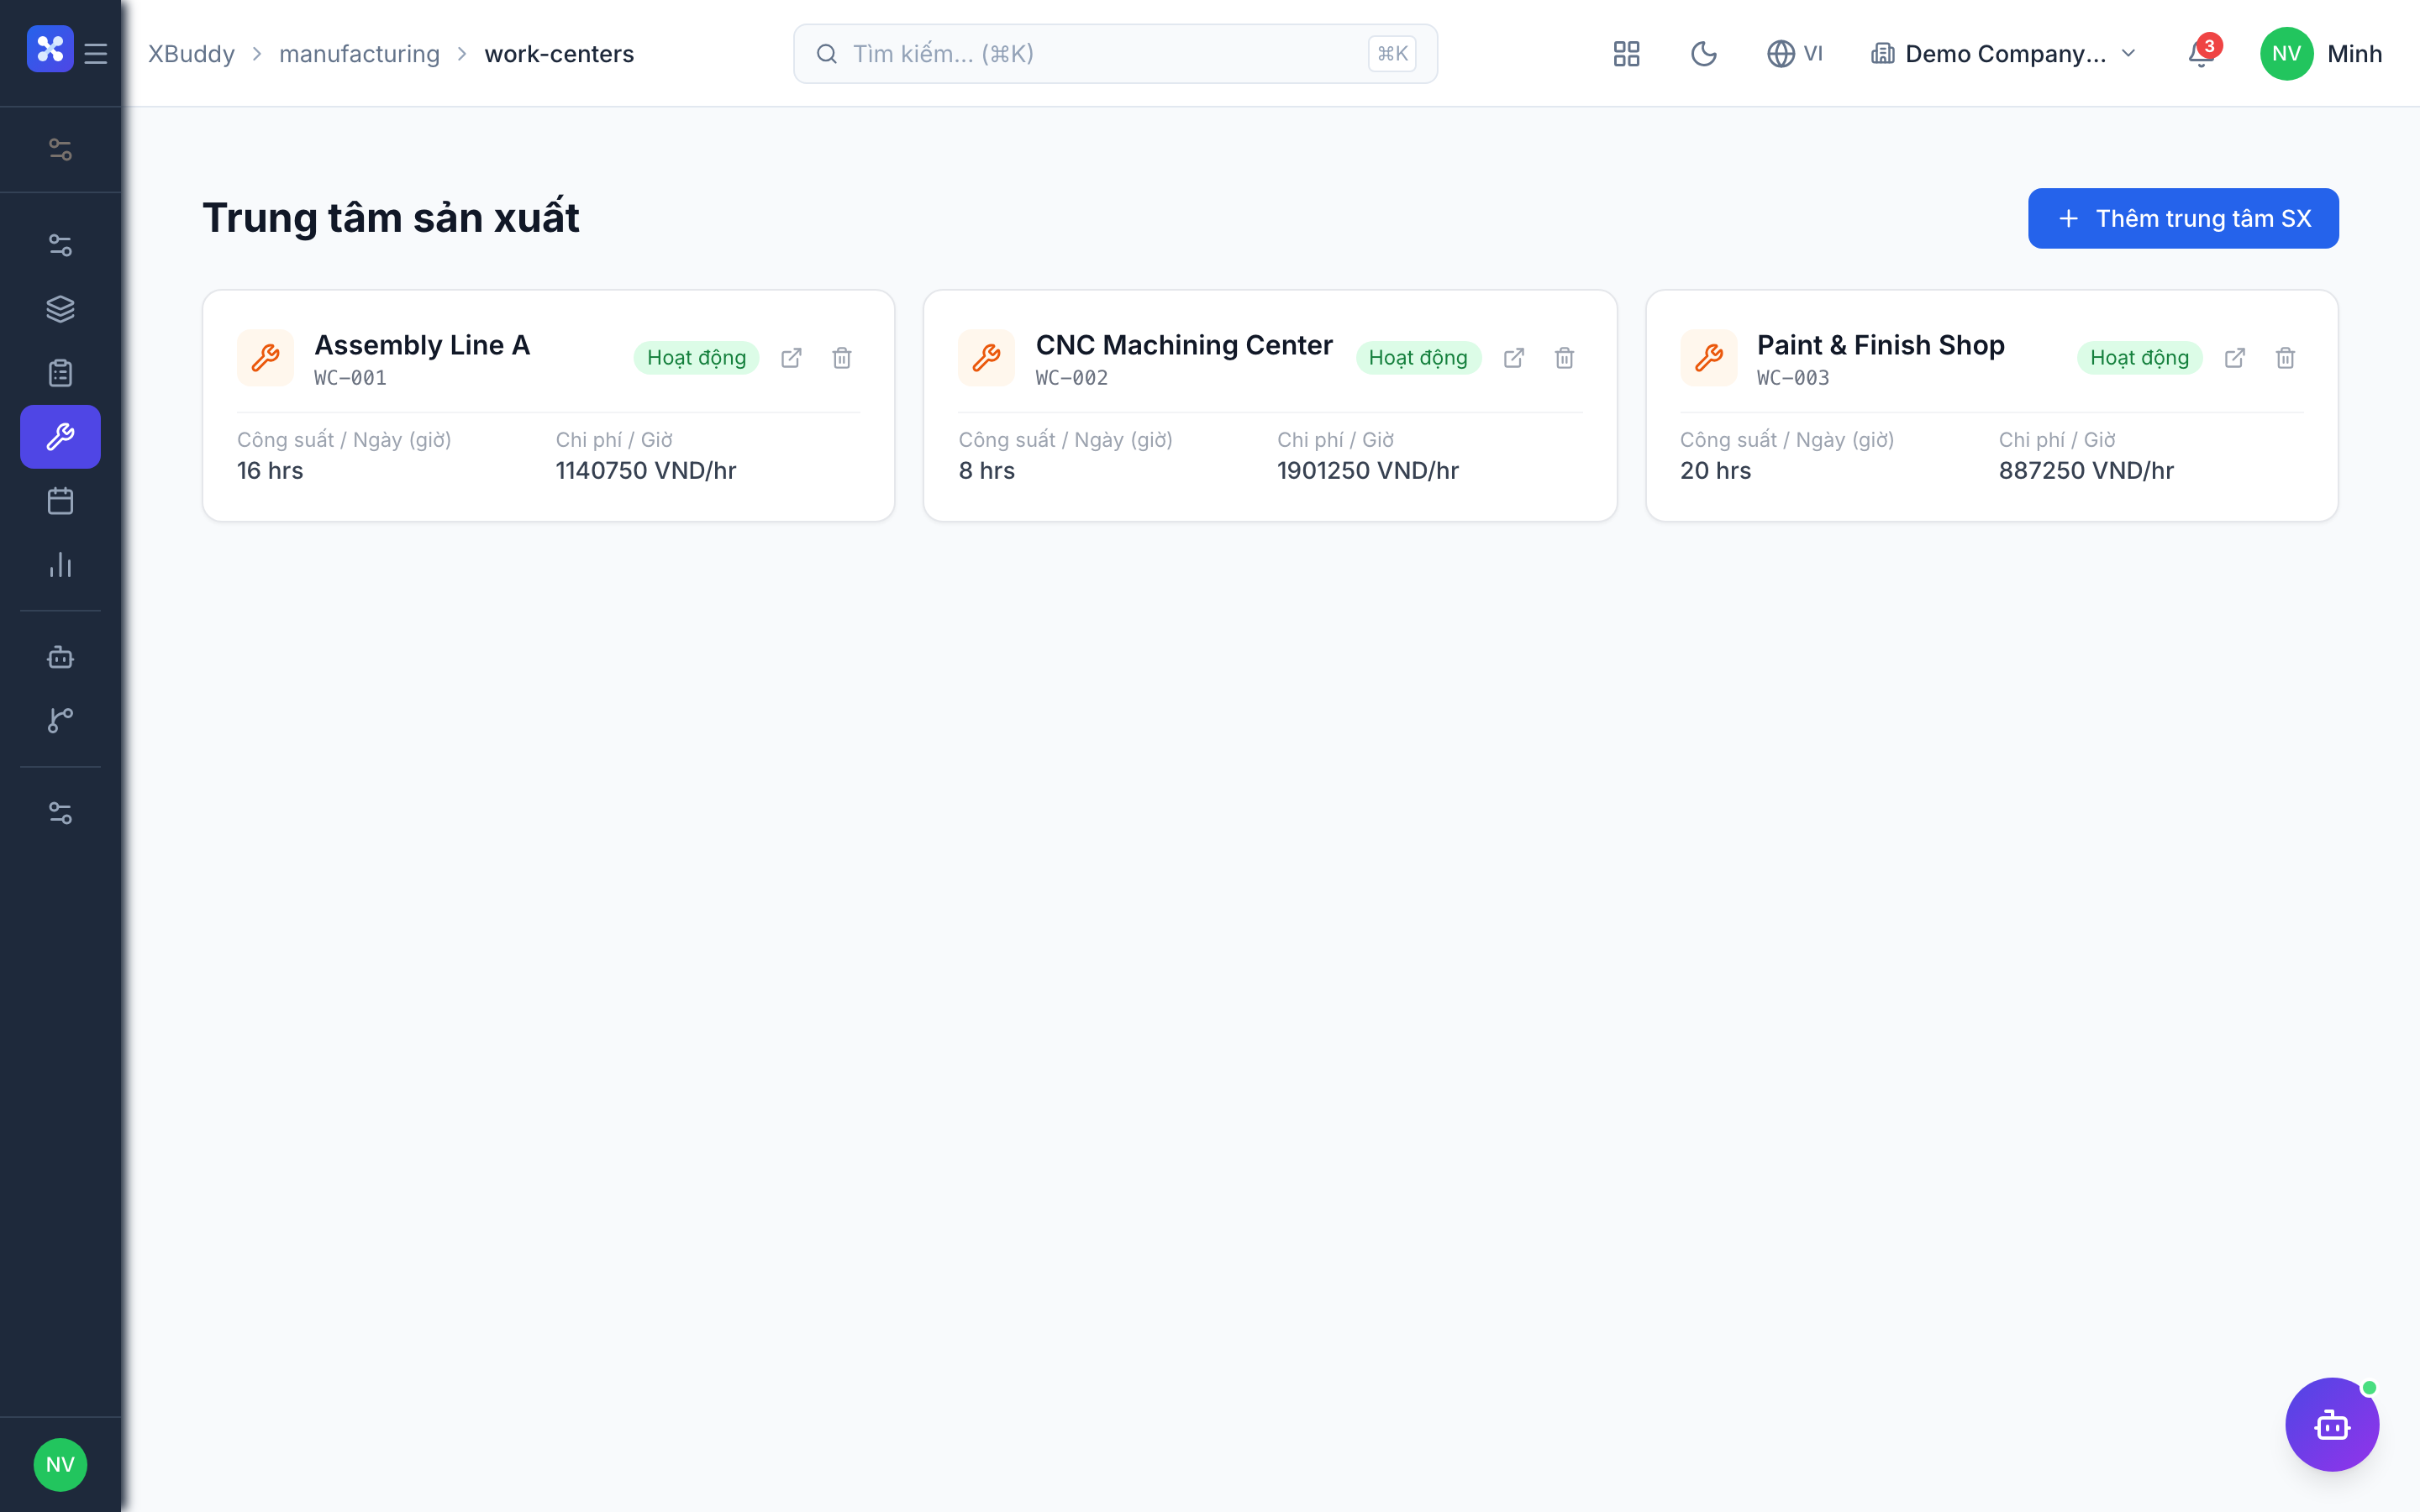Open Paint & Finish Shop external link icon
This screenshot has width=2420, height=1512.
[2235, 358]
